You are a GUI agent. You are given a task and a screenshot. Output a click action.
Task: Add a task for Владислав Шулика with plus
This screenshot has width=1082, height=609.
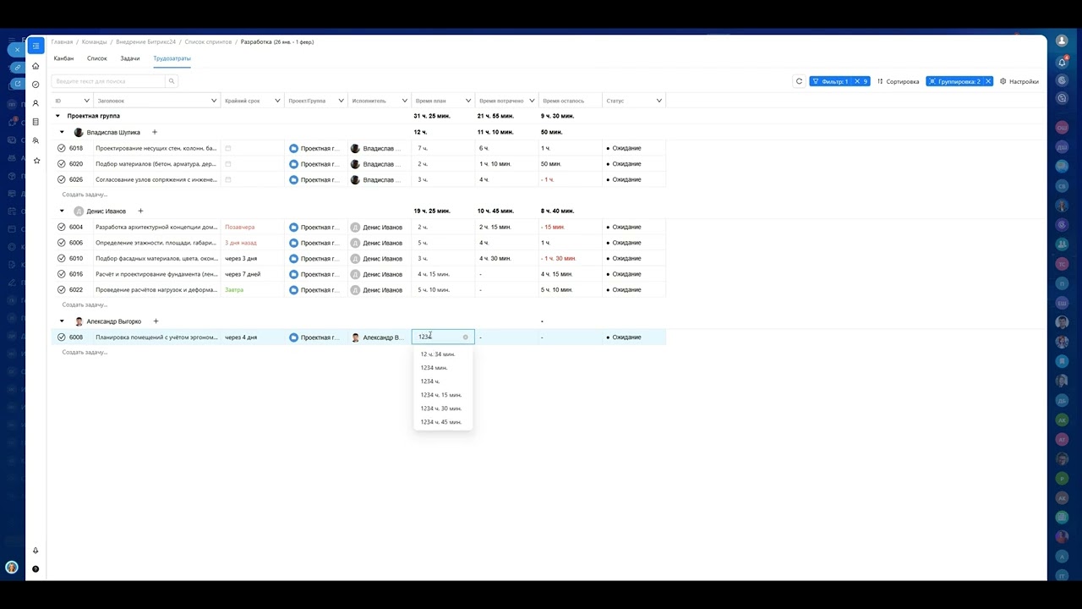[x=155, y=132]
